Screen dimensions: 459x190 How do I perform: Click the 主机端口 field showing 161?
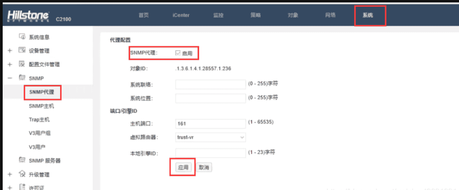click(x=210, y=124)
